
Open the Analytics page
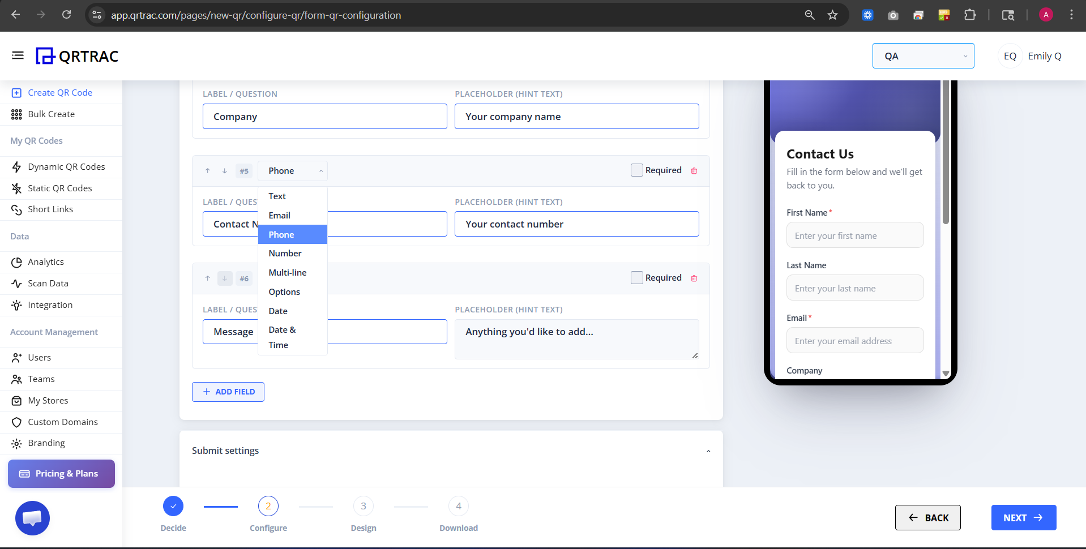coord(46,261)
